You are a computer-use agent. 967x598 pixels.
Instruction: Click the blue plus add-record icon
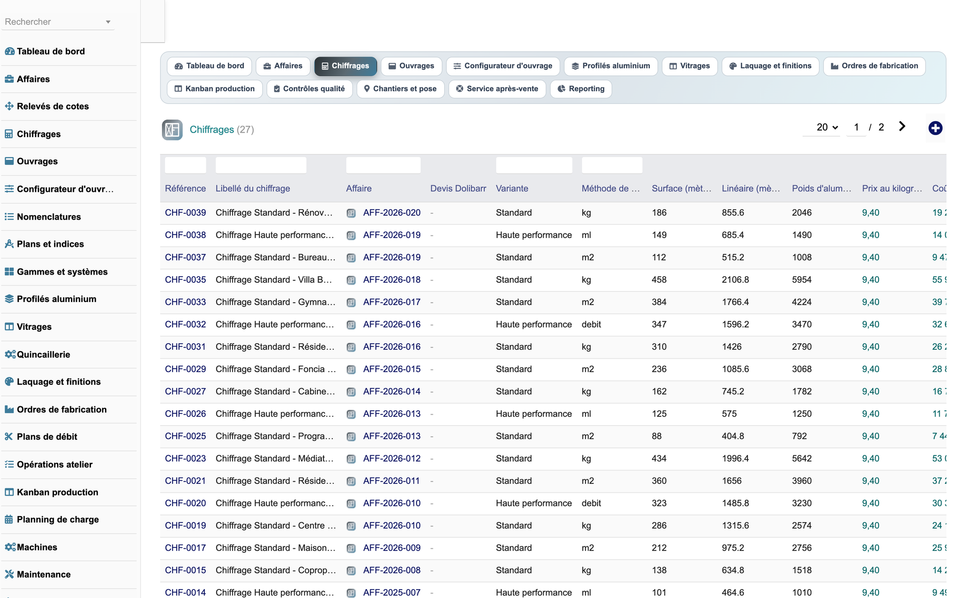[x=935, y=128]
